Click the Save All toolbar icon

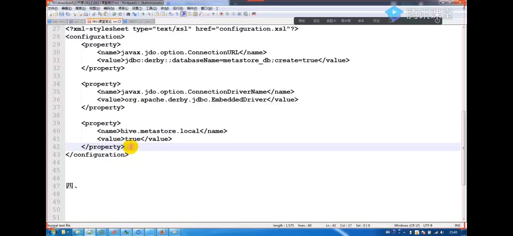pyautogui.click(x=67, y=14)
